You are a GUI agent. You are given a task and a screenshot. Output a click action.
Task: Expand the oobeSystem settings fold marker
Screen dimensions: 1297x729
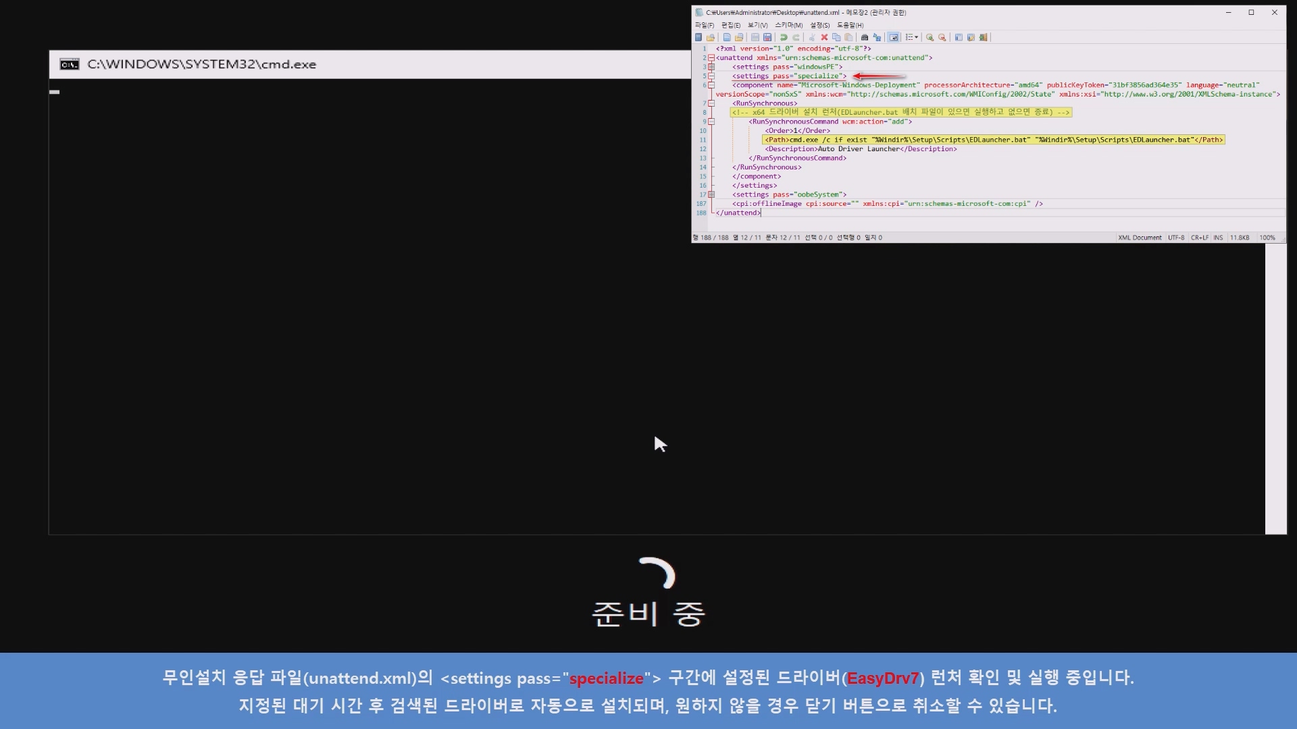pos(711,194)
